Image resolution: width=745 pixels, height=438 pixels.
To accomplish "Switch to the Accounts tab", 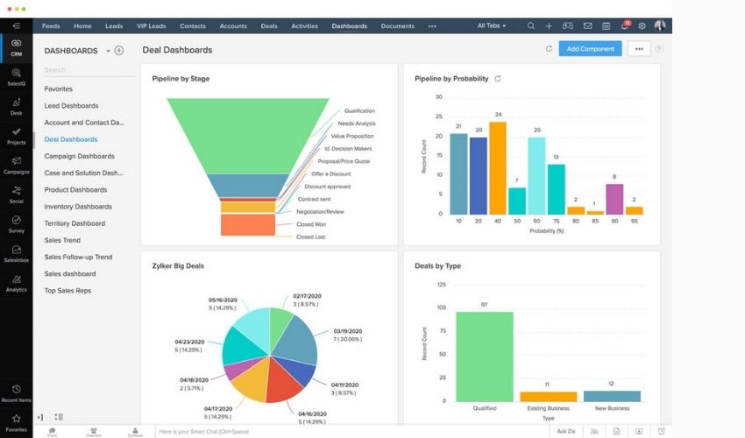I will tap(233, 26).
